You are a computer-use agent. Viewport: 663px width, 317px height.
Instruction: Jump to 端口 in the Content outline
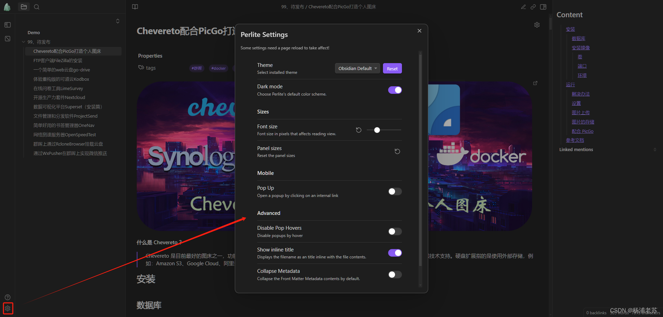(x=582, y=66)
